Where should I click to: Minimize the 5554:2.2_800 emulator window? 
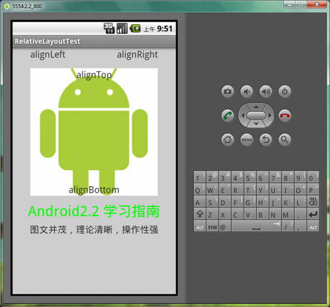289,5
